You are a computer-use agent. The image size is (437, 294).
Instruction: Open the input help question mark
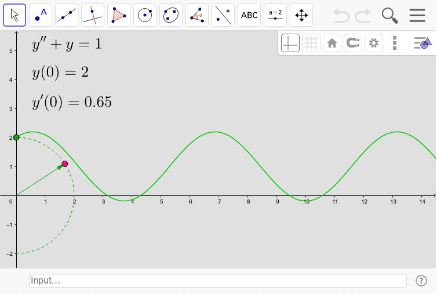click(421, 281)
